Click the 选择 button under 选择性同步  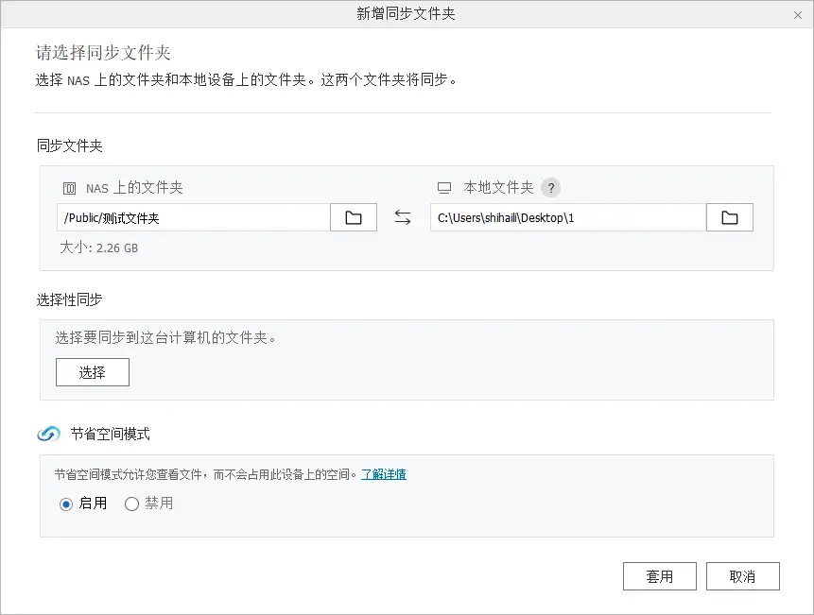tap(92, 372)
